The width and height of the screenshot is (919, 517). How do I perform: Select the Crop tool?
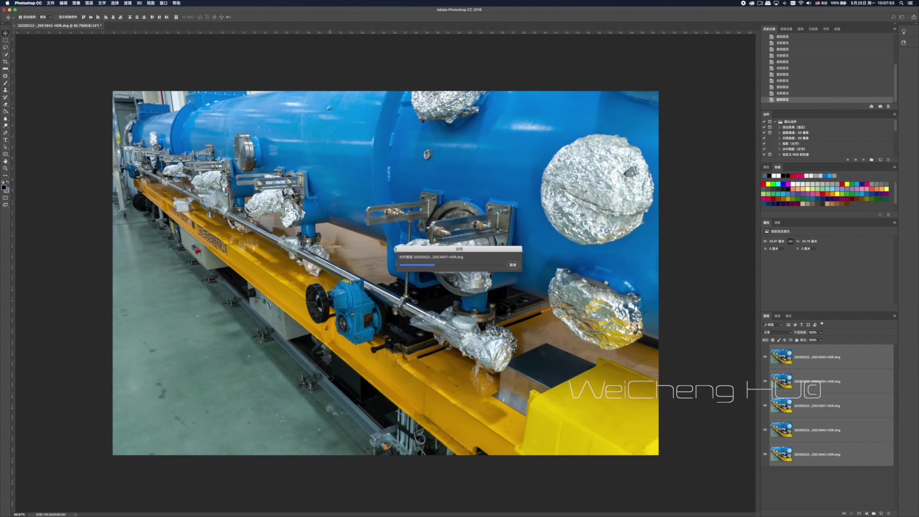tap(5, 61)
